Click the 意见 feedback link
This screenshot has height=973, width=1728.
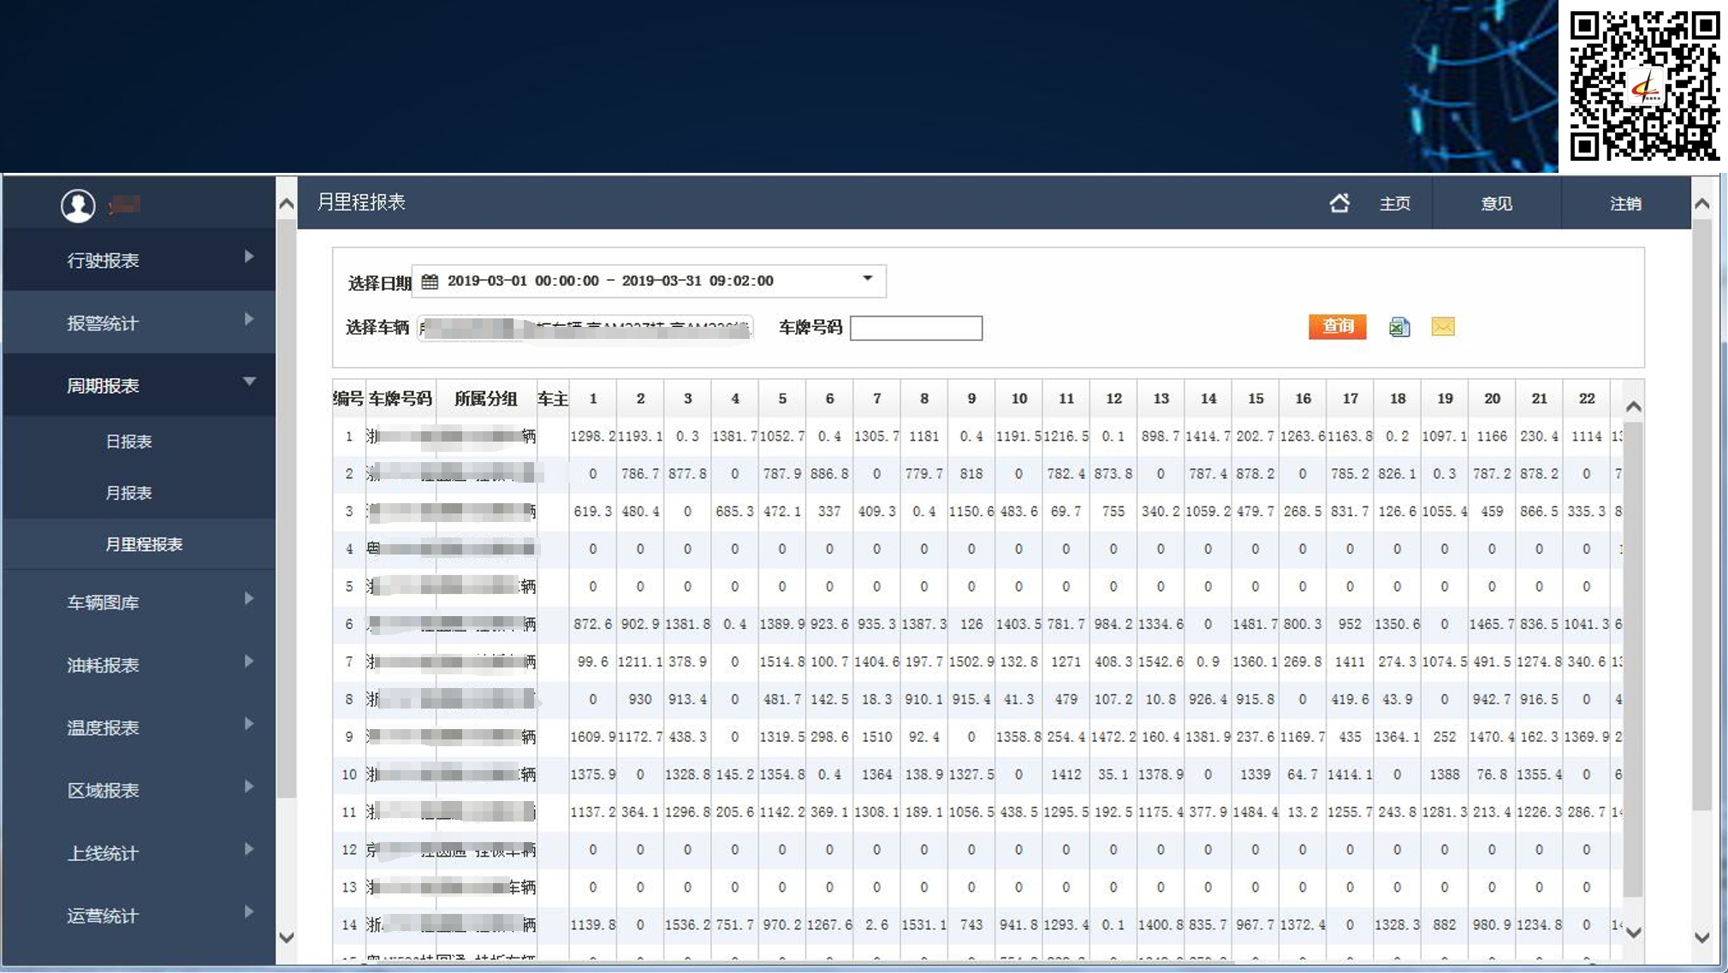point(1496,204)
